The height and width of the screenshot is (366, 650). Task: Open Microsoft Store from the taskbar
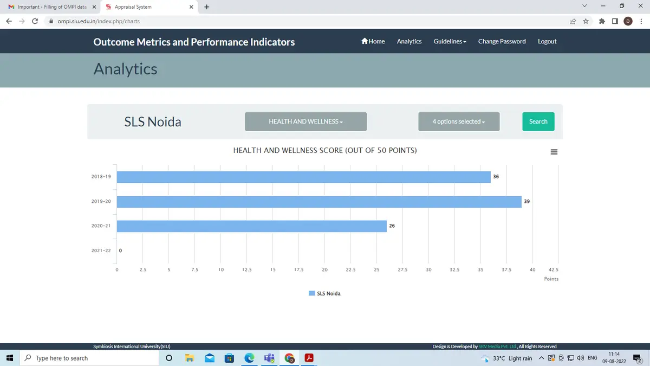(229, 358)
